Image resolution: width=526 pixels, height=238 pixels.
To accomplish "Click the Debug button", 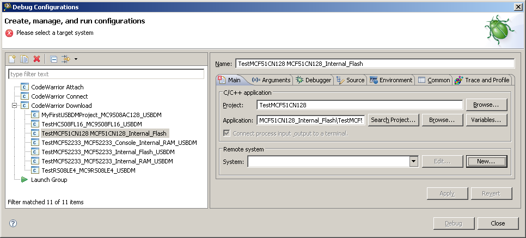I will coord(454,223).
